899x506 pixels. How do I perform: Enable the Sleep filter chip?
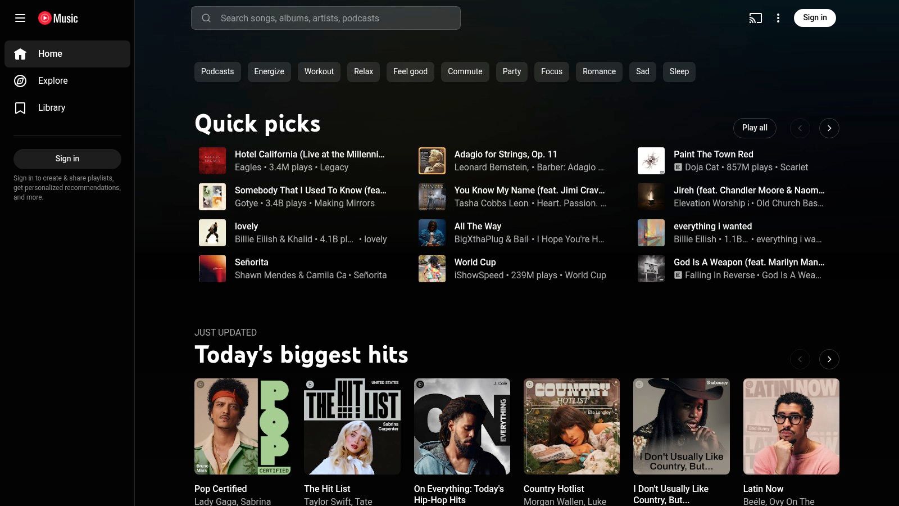pos(679,71)
